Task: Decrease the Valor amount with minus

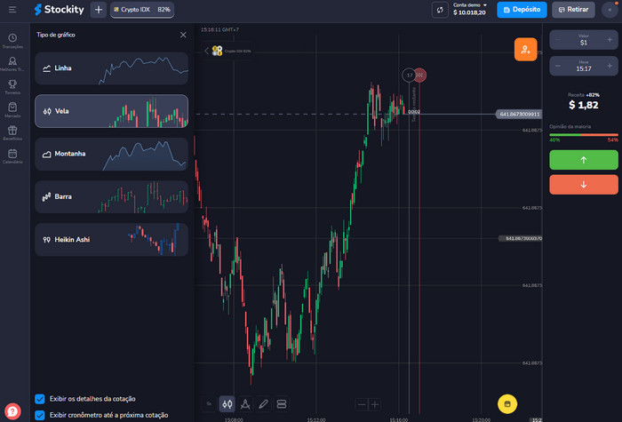Action: (x=558, y=40)
